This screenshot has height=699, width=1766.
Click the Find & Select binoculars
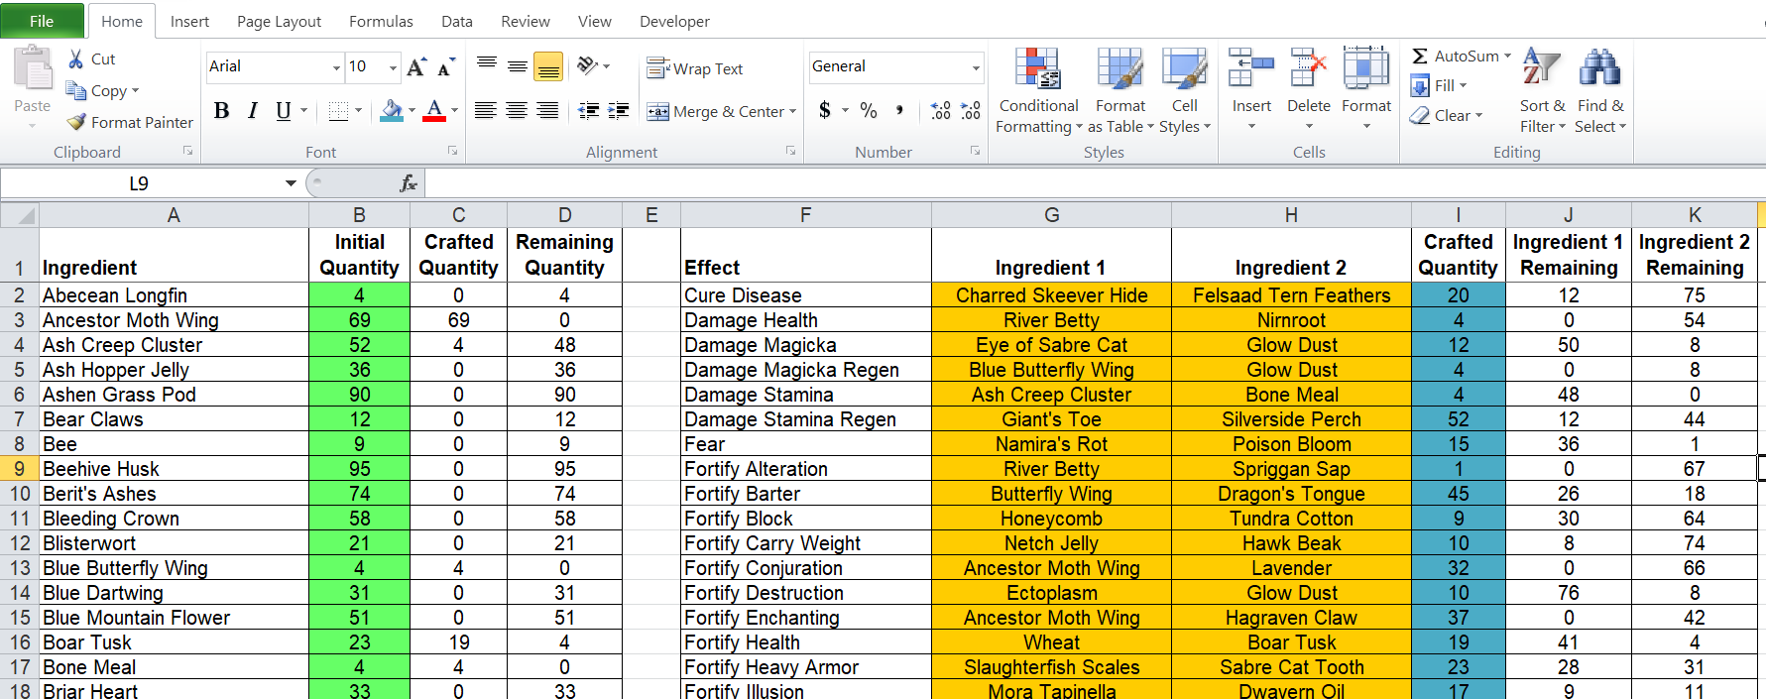click(1599, 69)
